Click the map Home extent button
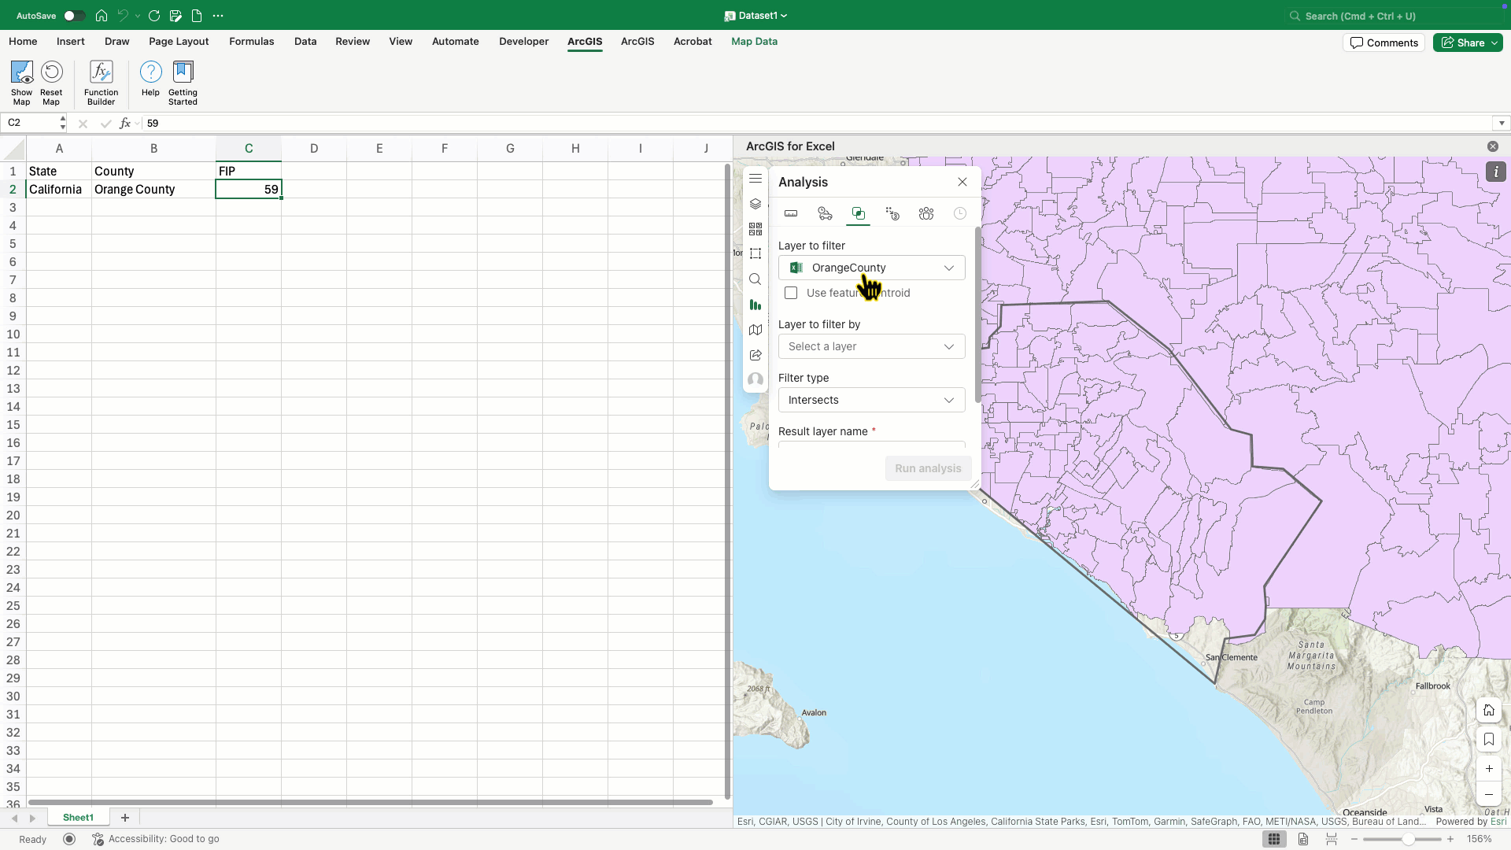 click(1489, 710)
